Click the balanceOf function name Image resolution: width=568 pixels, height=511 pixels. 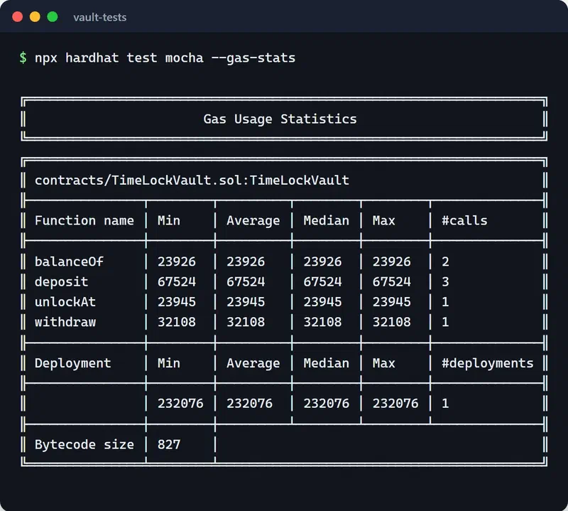point(69,262)
